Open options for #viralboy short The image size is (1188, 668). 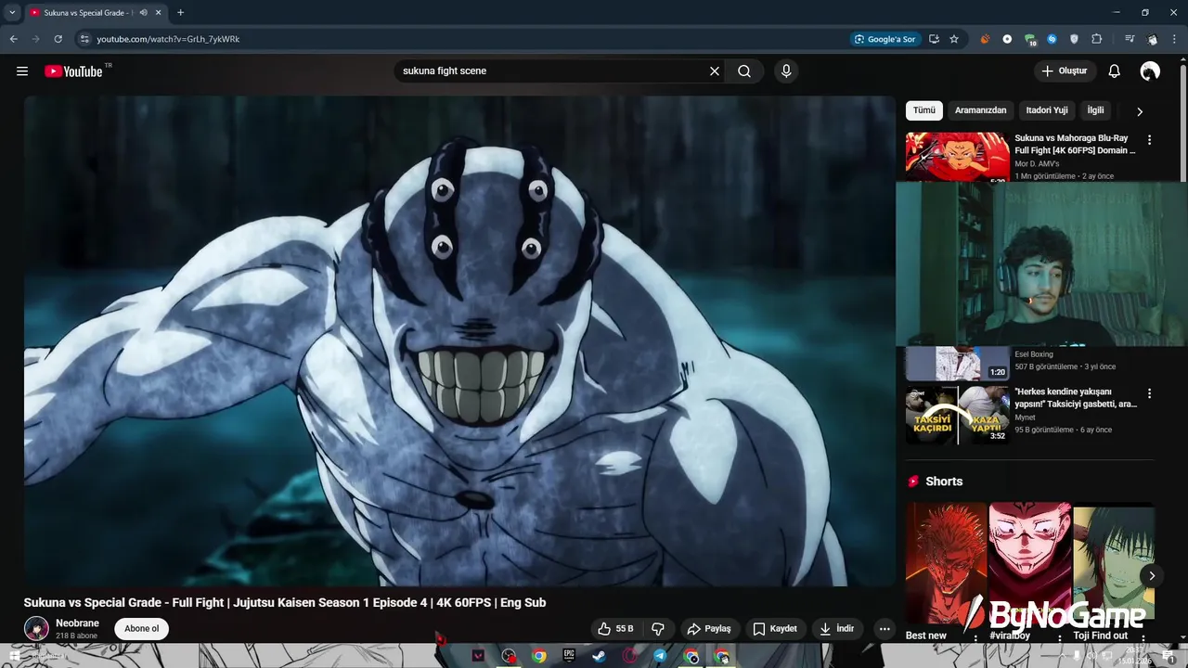[x=1059, y=638]
